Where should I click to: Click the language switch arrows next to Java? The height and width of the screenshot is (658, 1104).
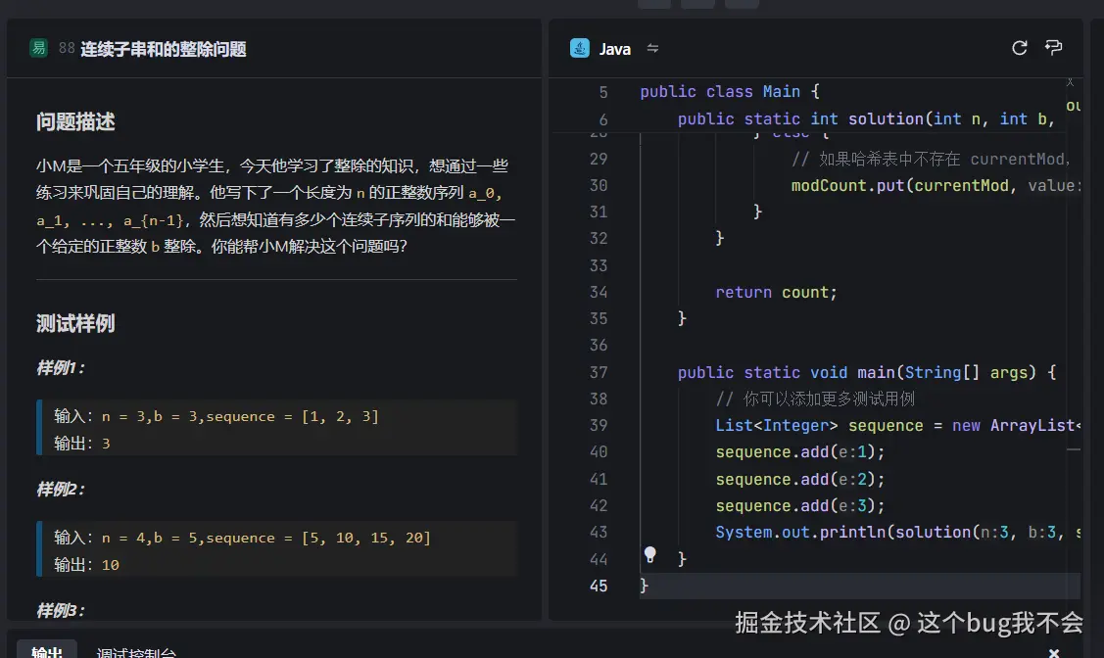coord(652,47)
